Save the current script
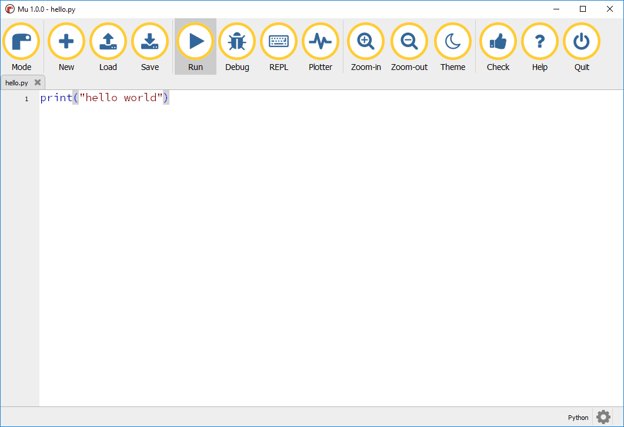 pyautogui.click(x=150, y=42)
